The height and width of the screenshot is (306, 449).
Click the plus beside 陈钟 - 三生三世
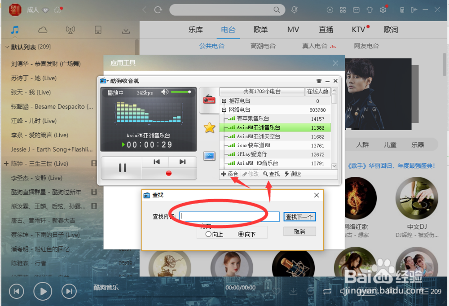6,163
